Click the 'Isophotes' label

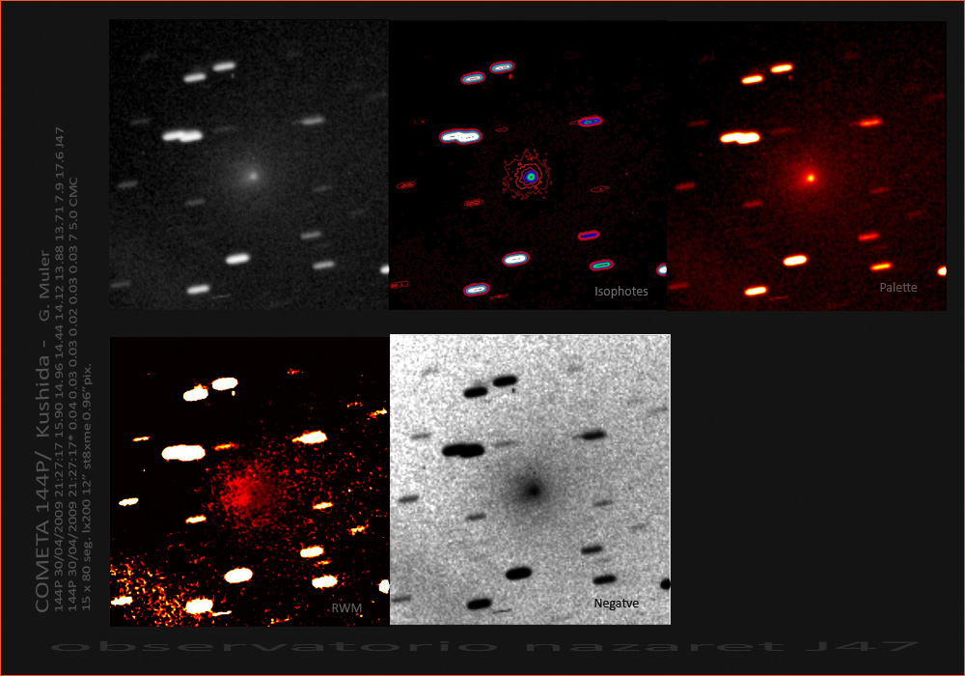(620, 292)
